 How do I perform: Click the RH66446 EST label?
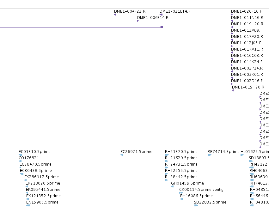(x=260, y=196)
